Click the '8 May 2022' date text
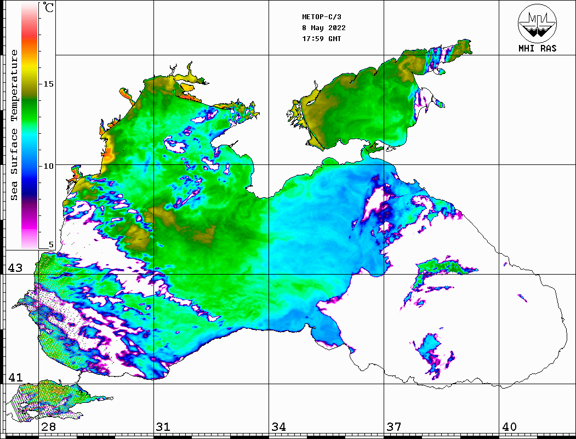Image resolution: width=576 pixels, height=439 pixels. (324, 28)
